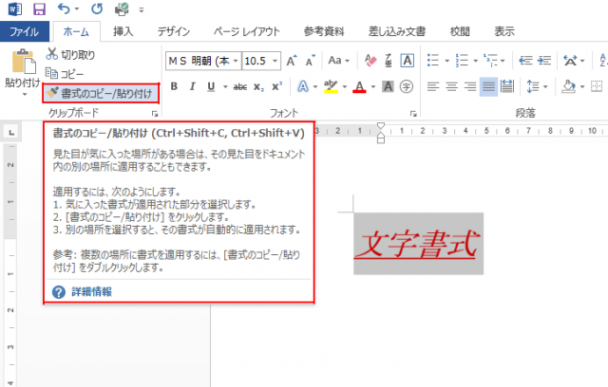
Task: Click the Clear Formatting eraser icon
Action: (x=370, y=61)
